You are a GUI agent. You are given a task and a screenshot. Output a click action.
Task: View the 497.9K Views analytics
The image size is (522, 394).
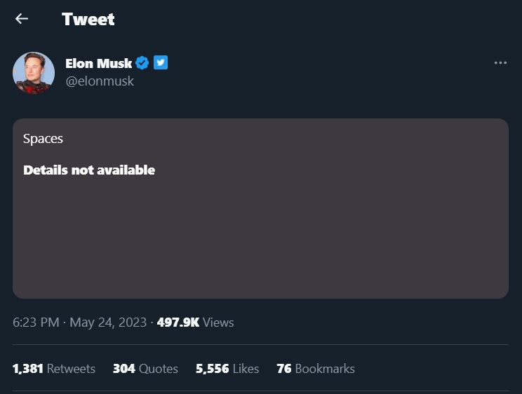click(x=195, y=322)
